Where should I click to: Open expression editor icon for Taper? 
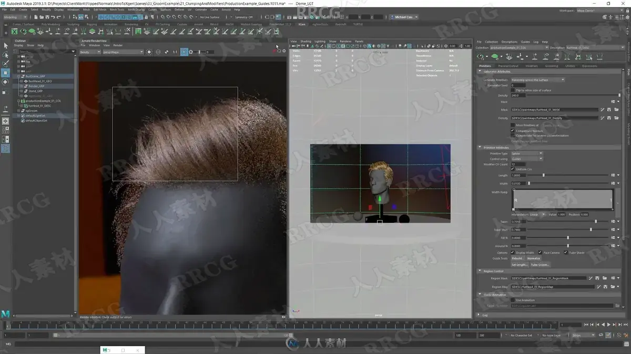tap(613, 221)
